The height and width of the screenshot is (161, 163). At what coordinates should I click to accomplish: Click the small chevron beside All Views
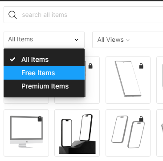(128, 40)
